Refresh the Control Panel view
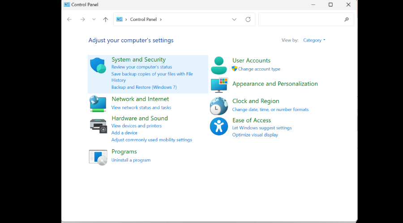Viewport: 403px width, 223px height. (248, 20)
